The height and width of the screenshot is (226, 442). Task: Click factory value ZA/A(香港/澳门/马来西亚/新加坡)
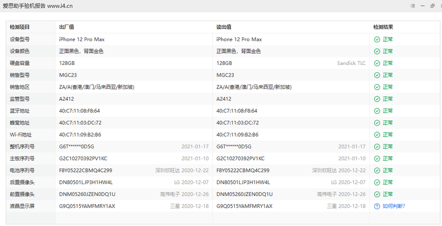click(x=97, y=87)
